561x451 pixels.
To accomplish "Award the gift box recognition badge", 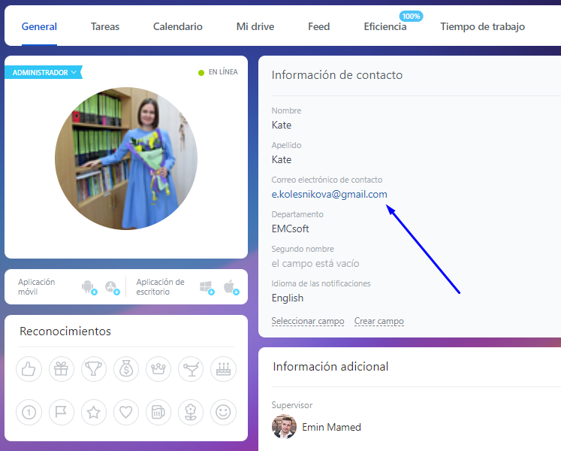I will [x=62, y=369].
